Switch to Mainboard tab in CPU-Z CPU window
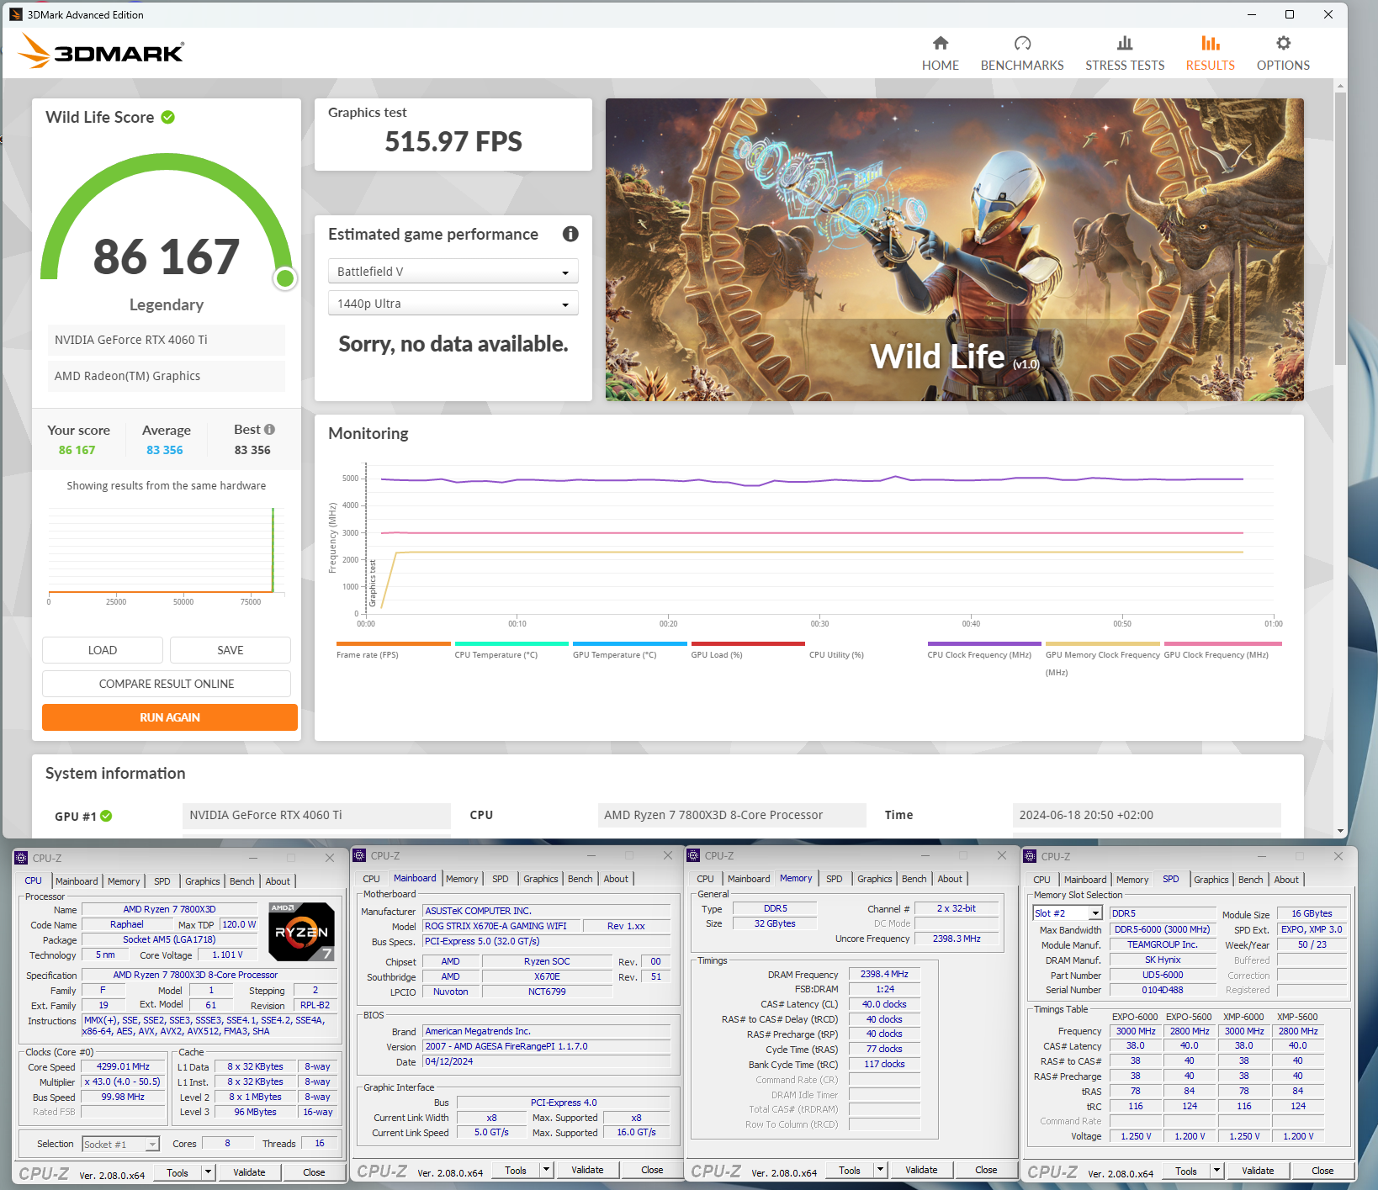1378x1190 pixels. (77, 881)
